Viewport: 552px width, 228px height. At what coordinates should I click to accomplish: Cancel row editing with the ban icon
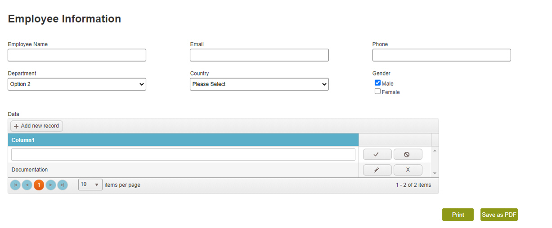pyautogui.click(x=408, y=154)
